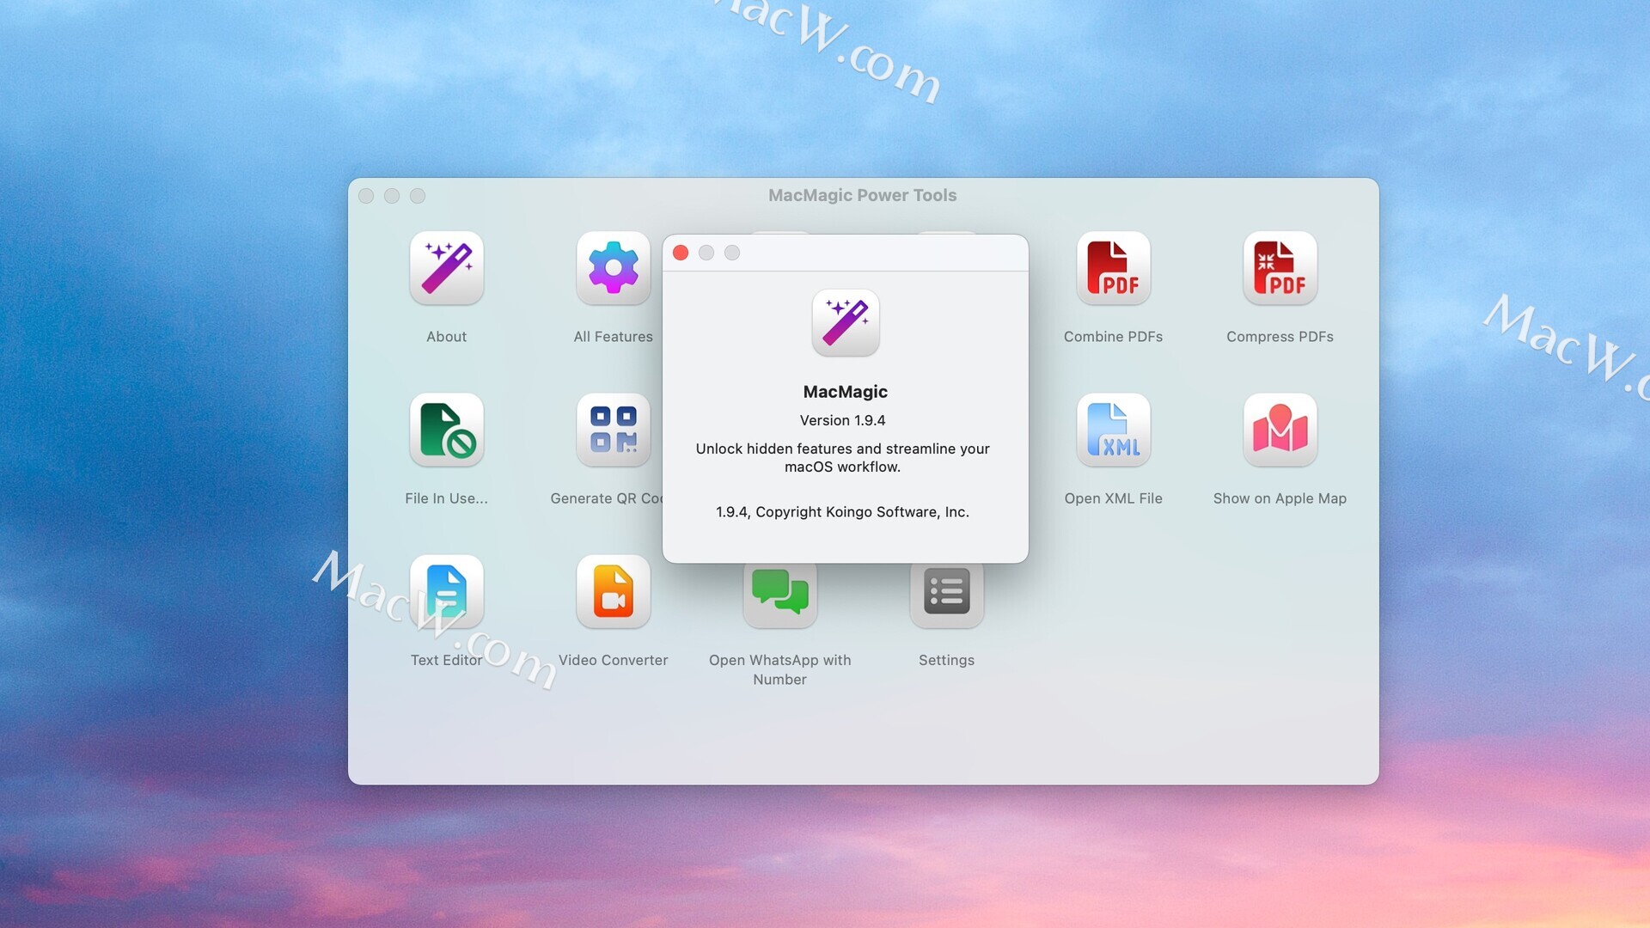Open the All Features gear icon
The image size is (1650, 928).
tap(613, 268)
